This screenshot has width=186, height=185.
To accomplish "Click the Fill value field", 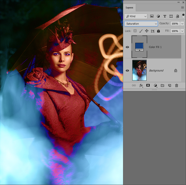I will click(x=175, y=31).
